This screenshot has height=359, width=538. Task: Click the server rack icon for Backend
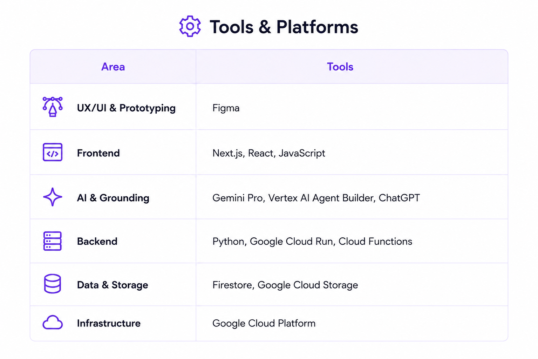(53, 241)
